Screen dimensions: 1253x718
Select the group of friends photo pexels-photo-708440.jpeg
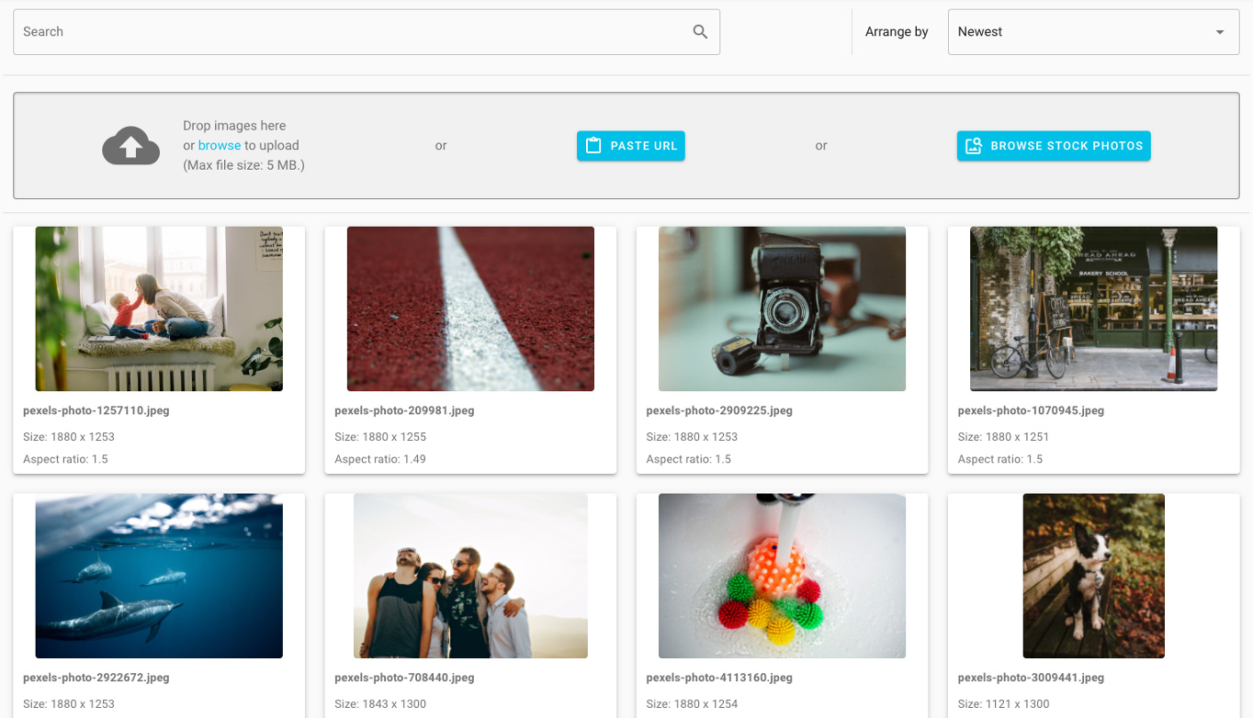(469, 576)
